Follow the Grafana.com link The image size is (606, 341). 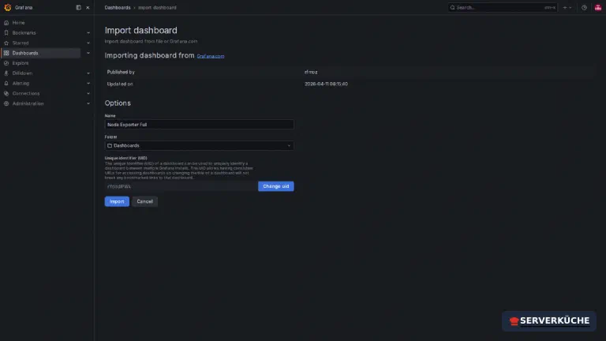(x=211, y=56)
